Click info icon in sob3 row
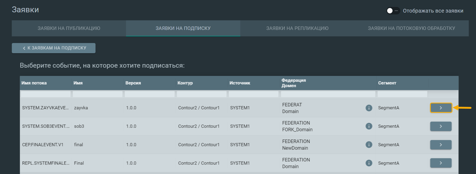This screenshot has width=476, height=174. point(369,126)
